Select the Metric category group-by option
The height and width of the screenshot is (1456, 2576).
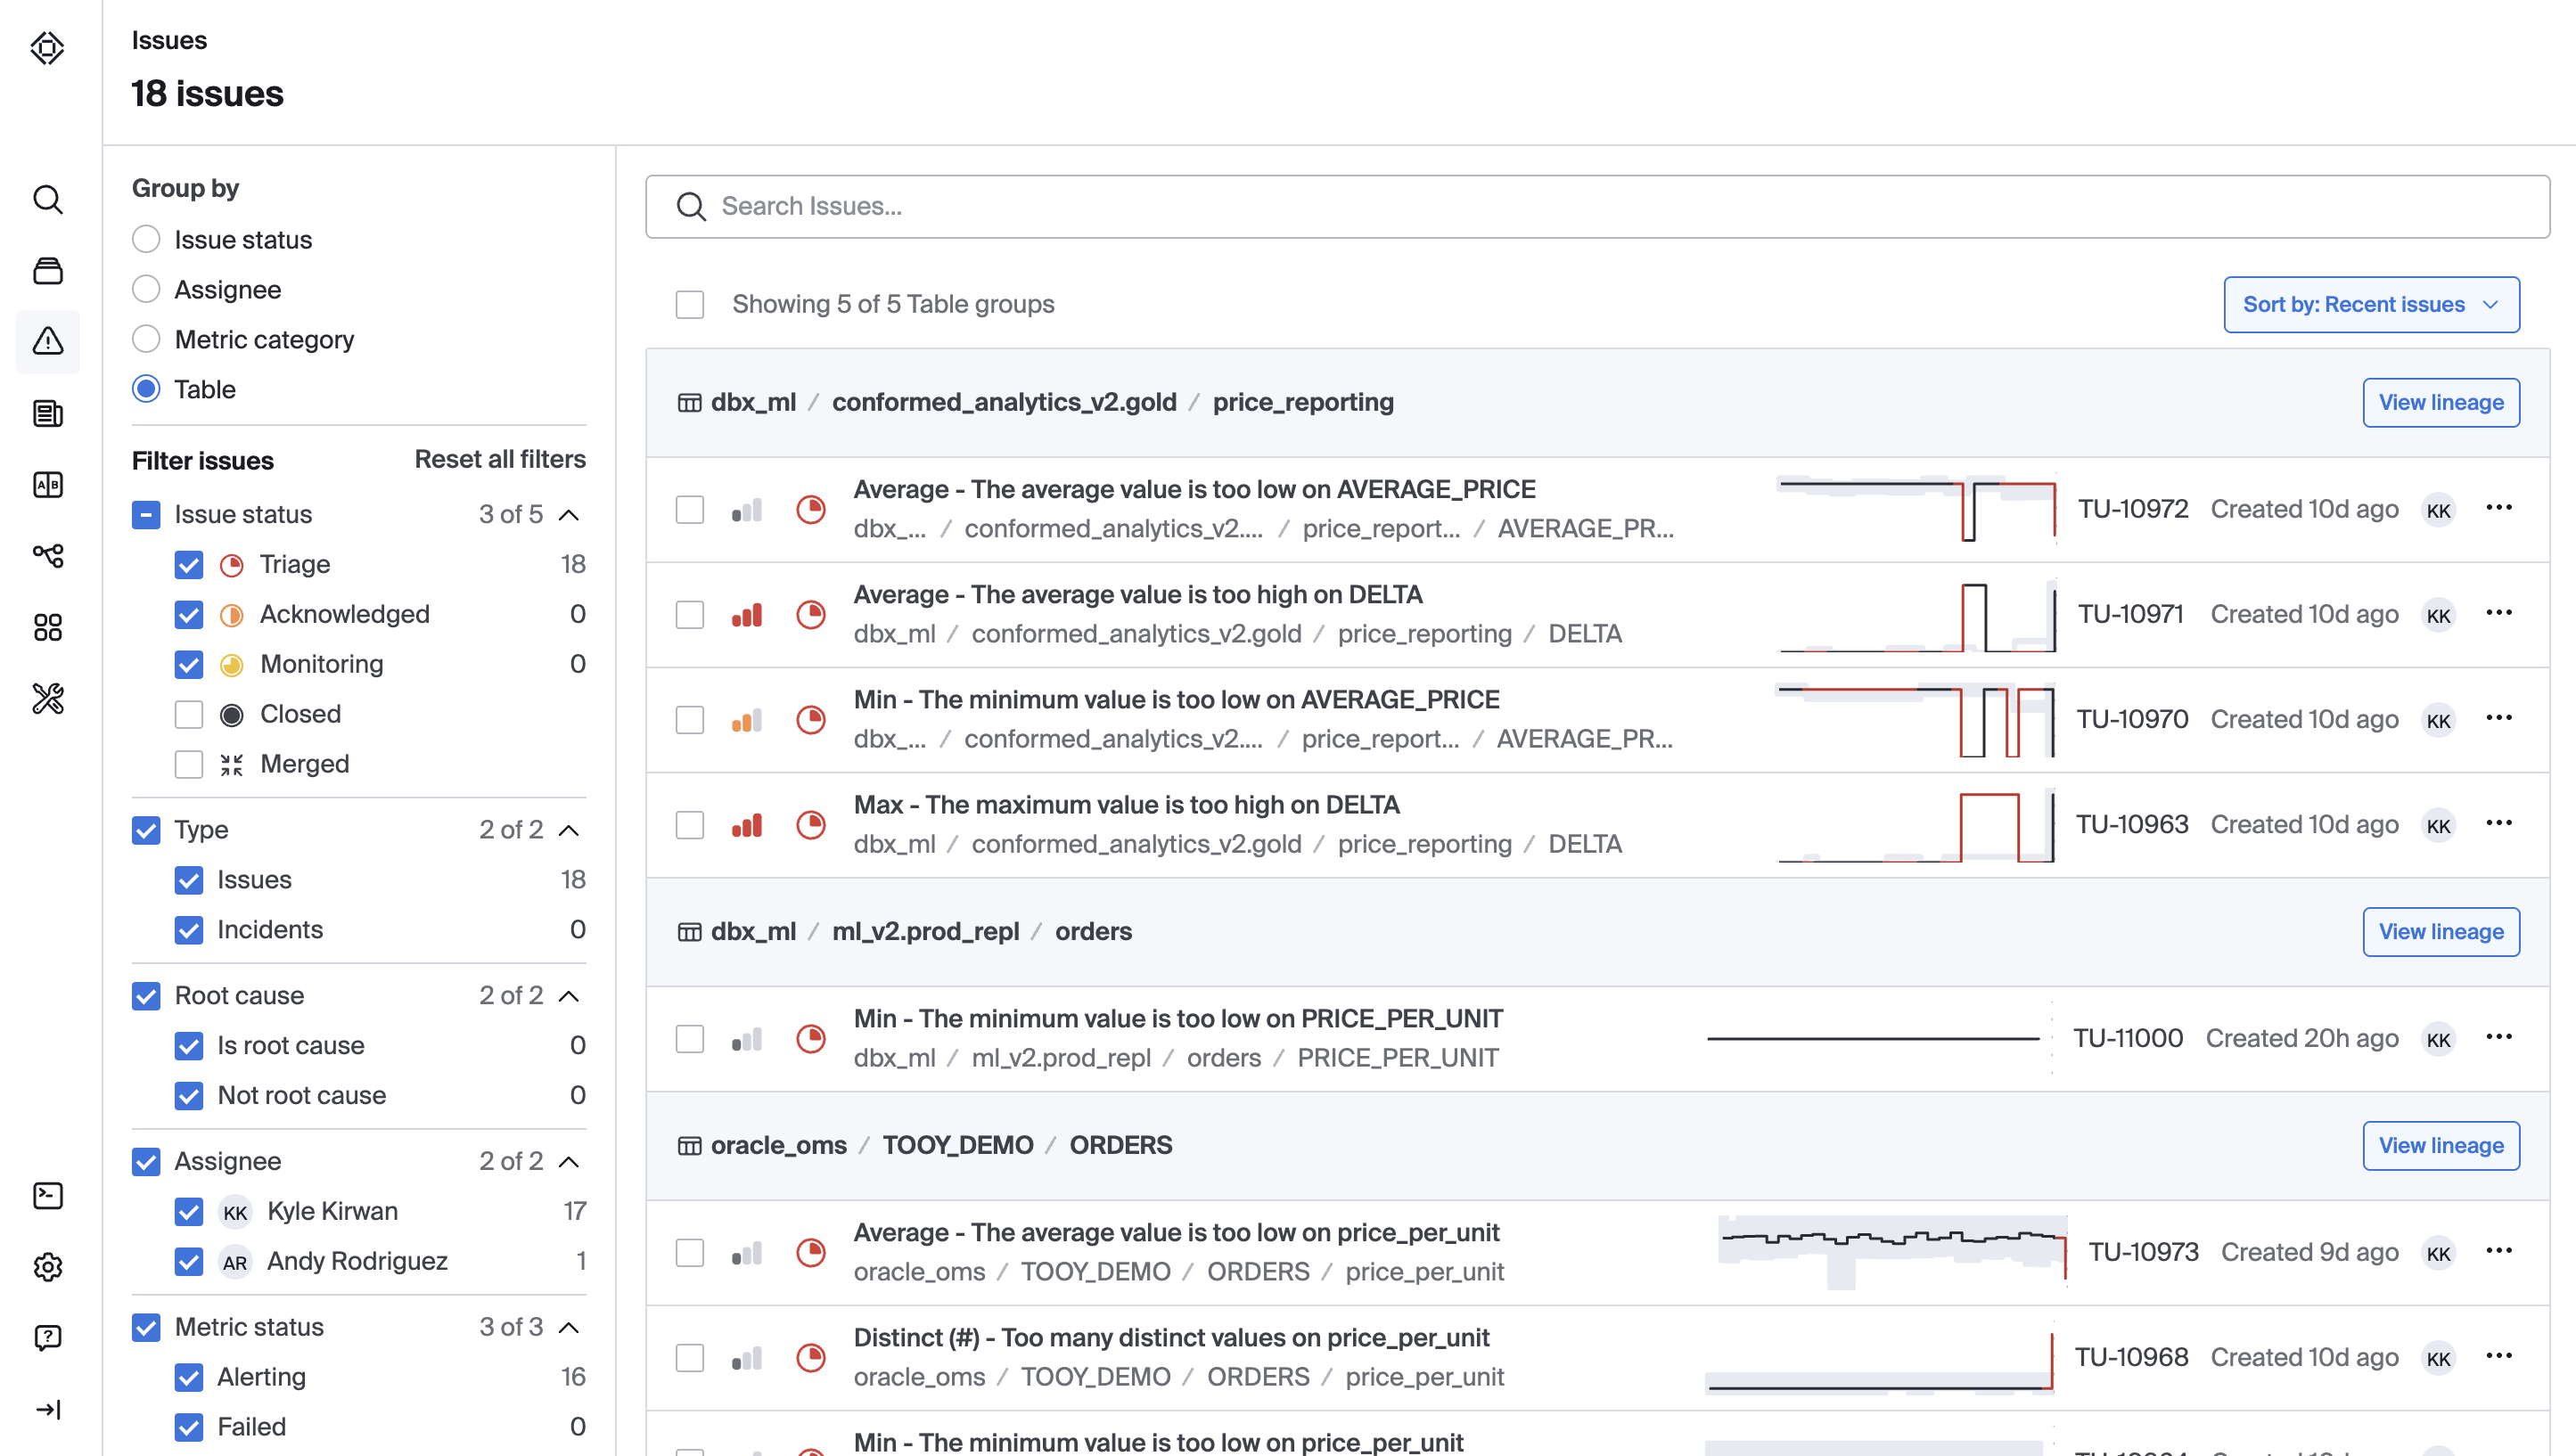(147, 340)
